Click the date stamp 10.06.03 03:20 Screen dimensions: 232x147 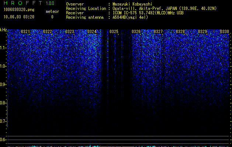(x=19, y=17)
